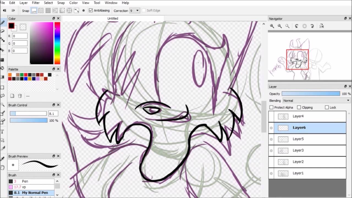Check the Protect Alpha checkbox
The height and width of the screenshot is (198, 352).
pos(271,108)
